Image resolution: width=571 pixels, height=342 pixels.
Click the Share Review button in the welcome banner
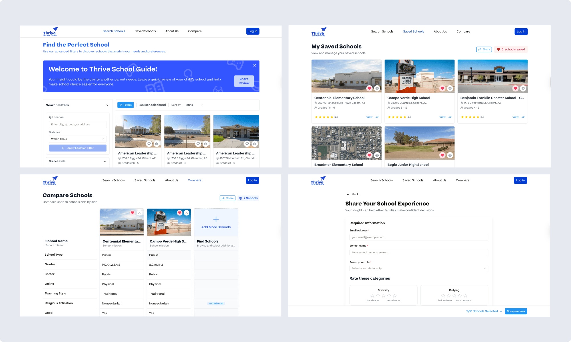(x=244, y=81)
